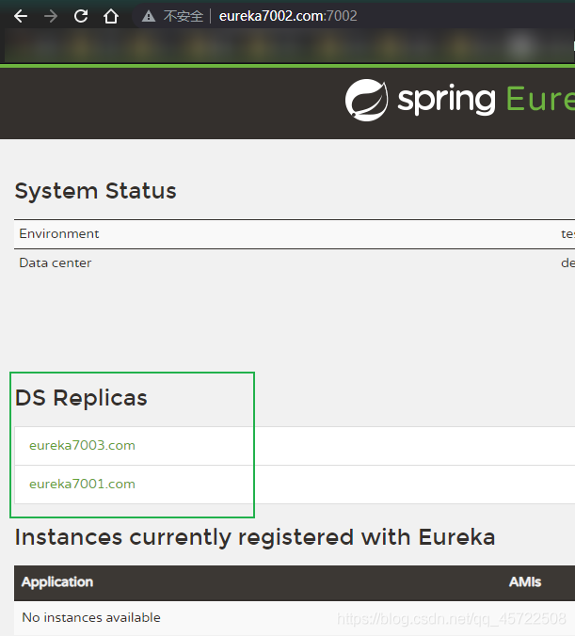Click the AMIs column header

tap(525, 582)
